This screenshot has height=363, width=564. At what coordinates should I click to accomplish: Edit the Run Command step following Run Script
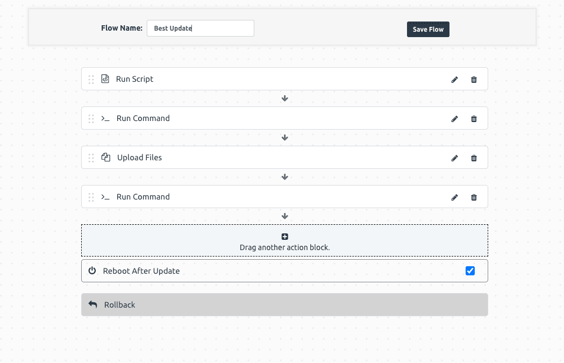point(455,119)
